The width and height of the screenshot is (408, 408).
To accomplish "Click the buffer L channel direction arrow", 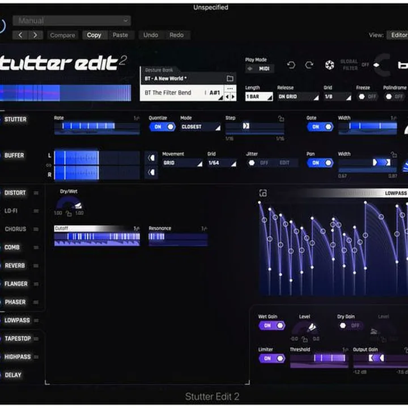I will point(151,158).
